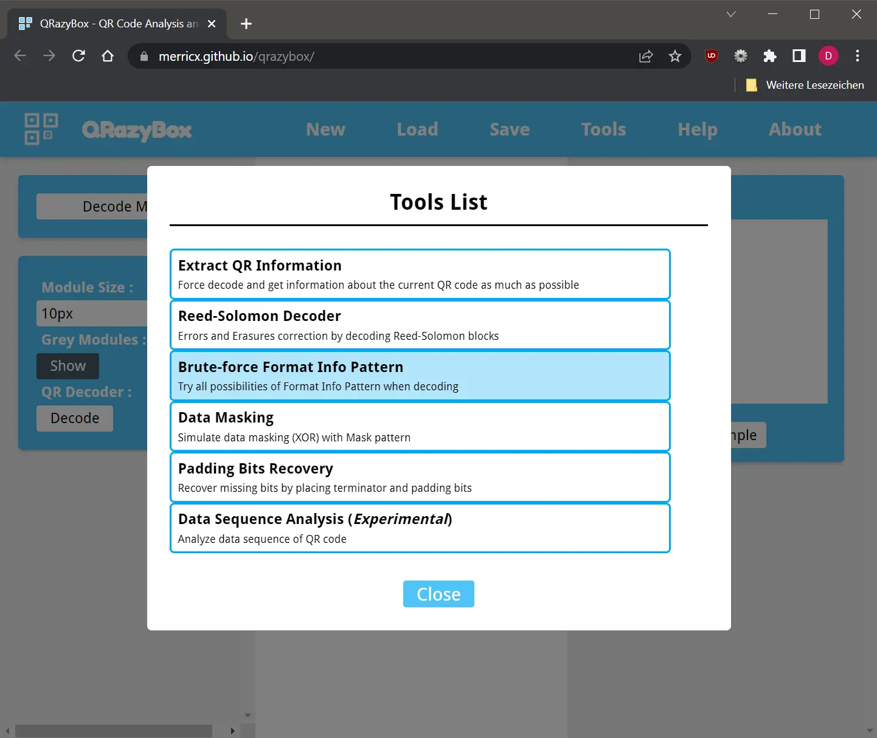Open a new browser tab

pos(246,24)
